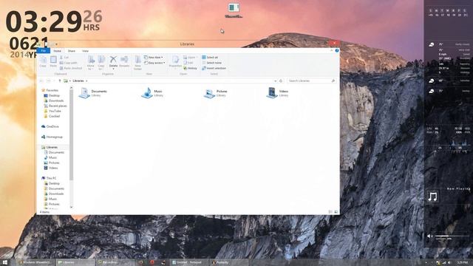Click the Back navigation arrow

pos(41,81)
